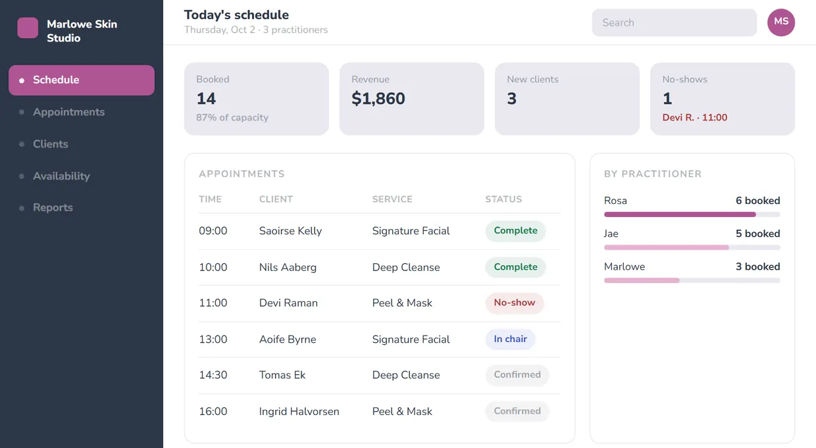Open the Revenue stat card
This screenshot has width=816, height=448.
point(412,99)
